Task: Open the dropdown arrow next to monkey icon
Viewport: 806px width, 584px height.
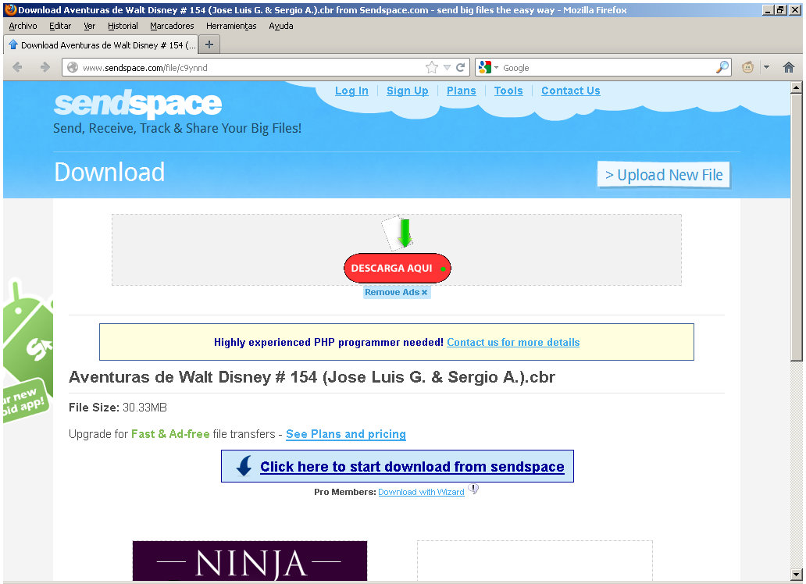Action: pos(766,68)
